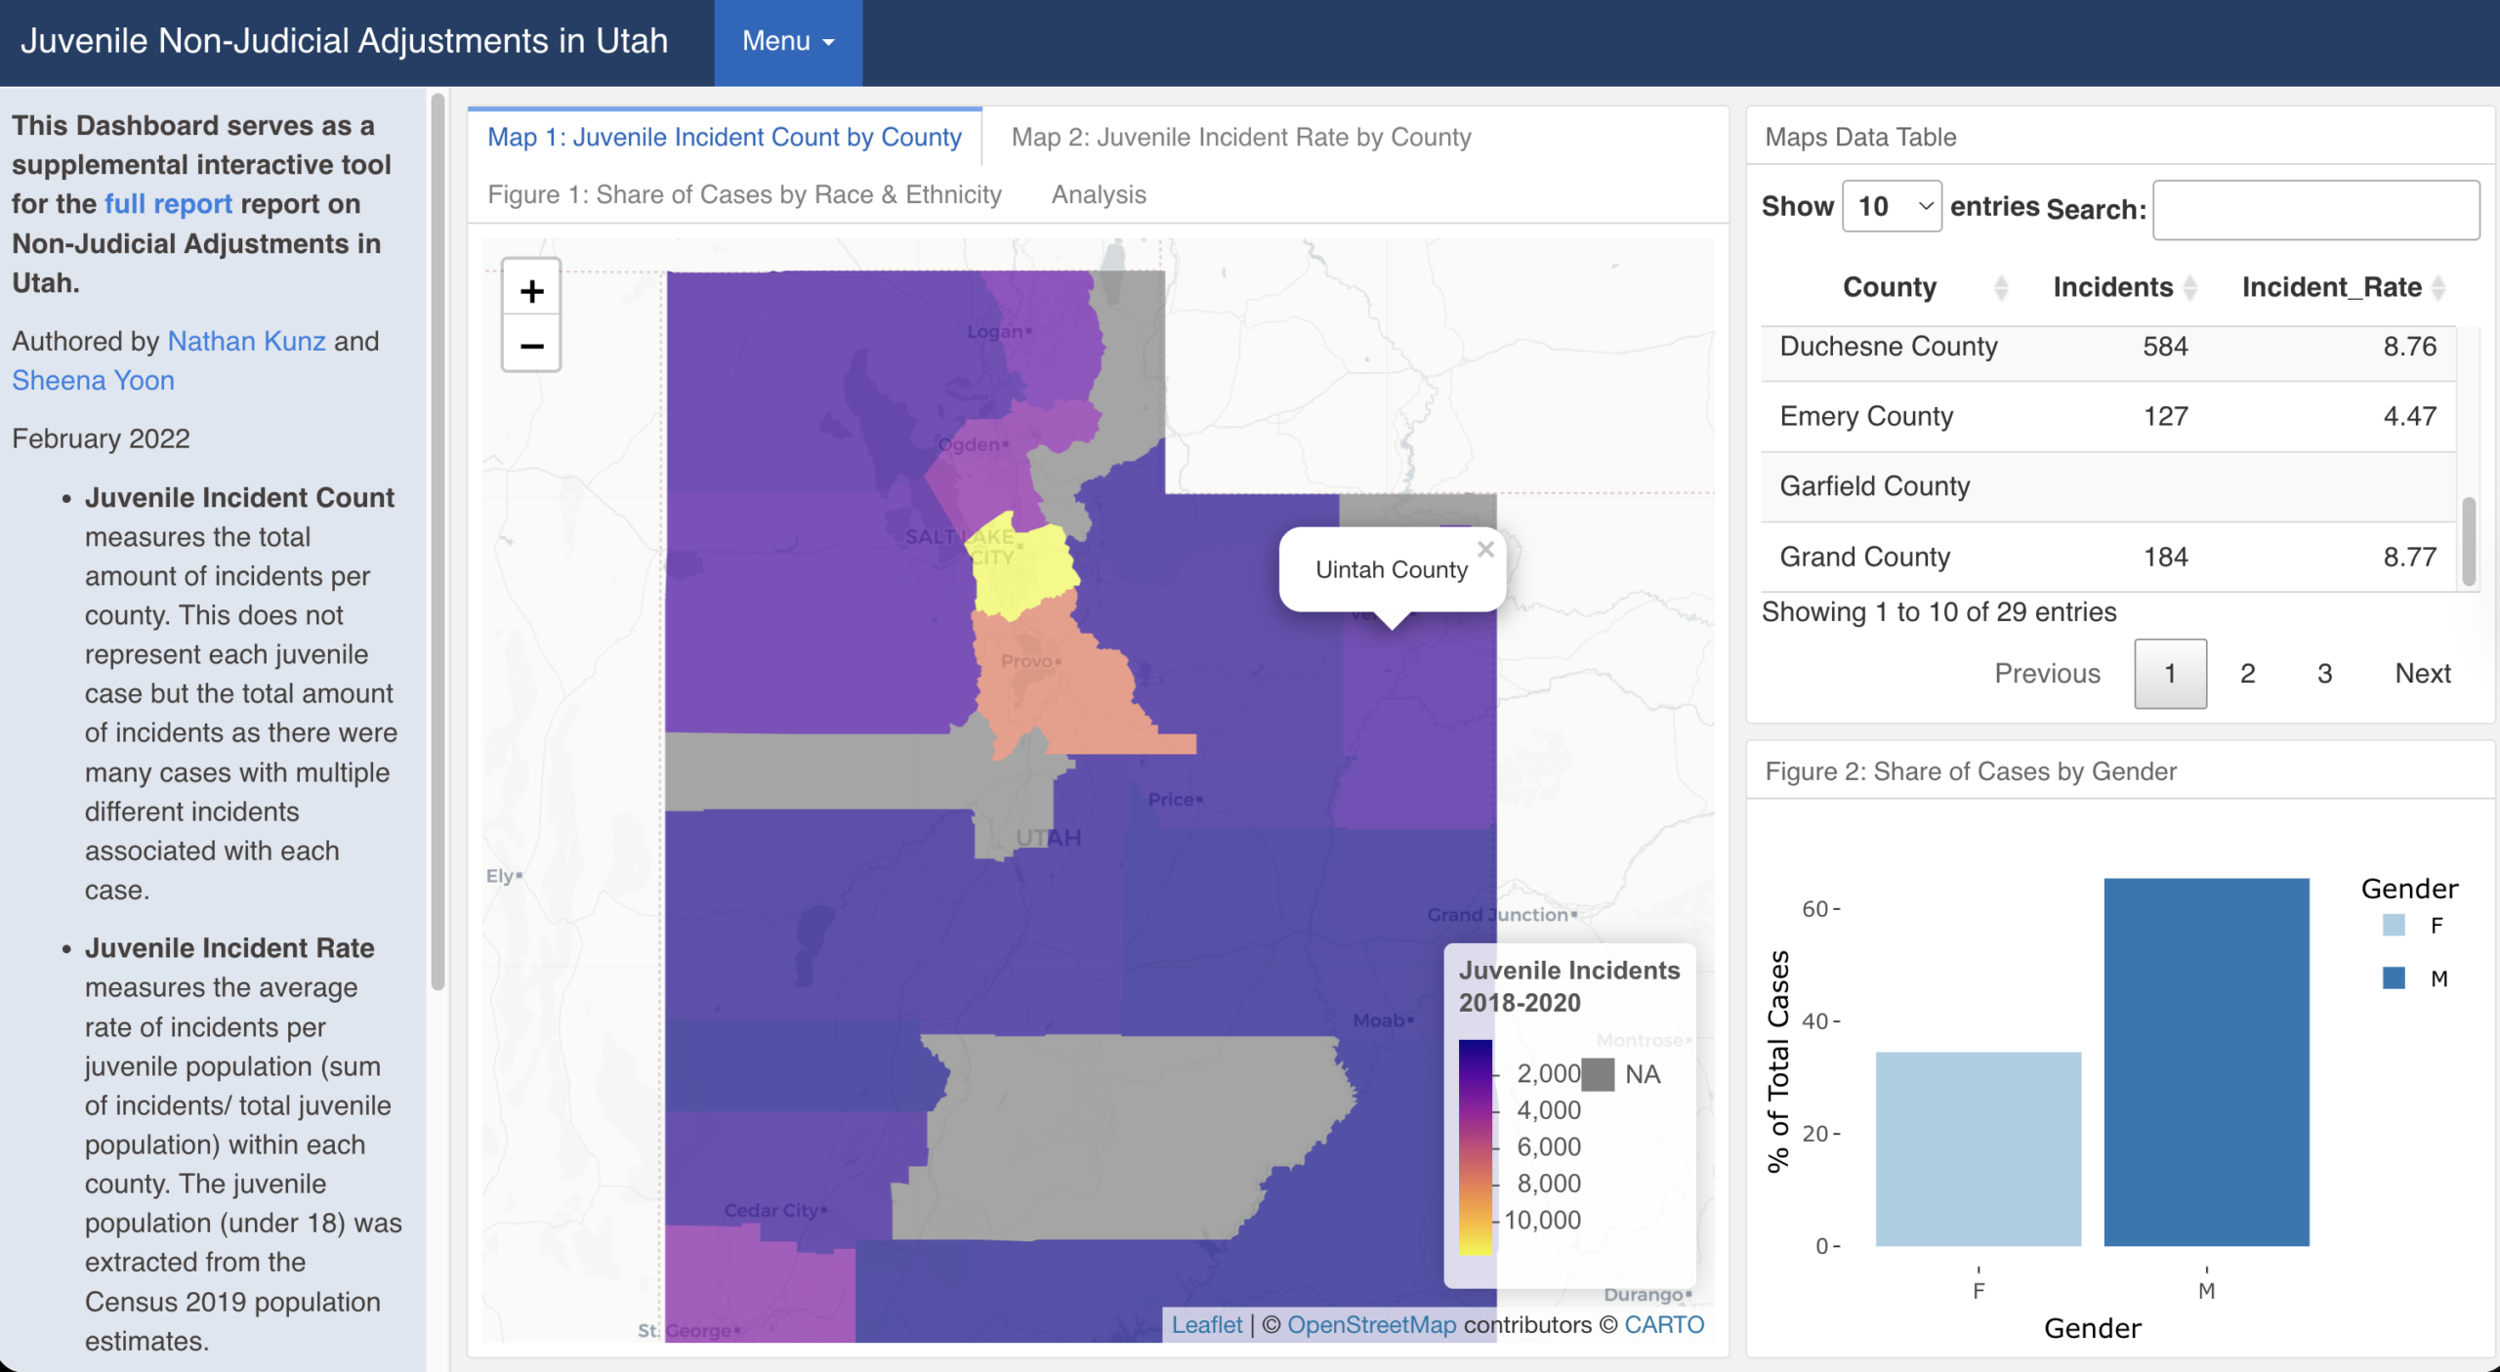Open the Leaflet attribution link
Image resolution: width=2500 pixels, height=1372 pixels.
(x=1207, y=1325)
